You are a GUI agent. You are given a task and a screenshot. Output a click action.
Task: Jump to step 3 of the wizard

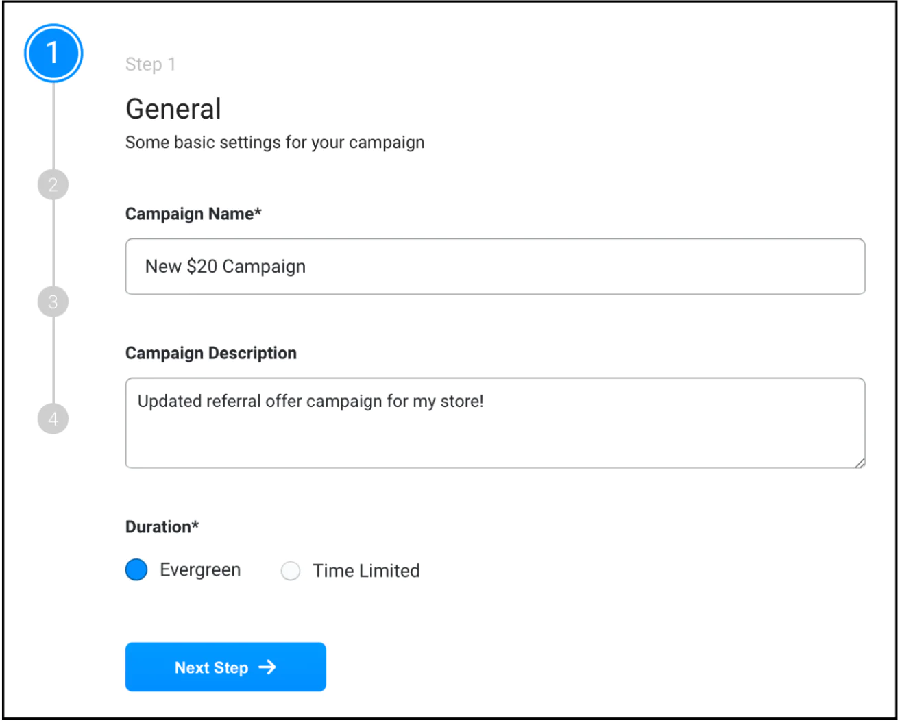tap(53, 302)
